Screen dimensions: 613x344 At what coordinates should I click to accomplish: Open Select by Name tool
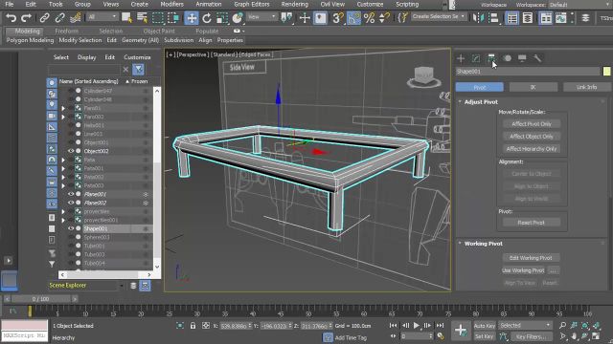(x=142, y=18)
